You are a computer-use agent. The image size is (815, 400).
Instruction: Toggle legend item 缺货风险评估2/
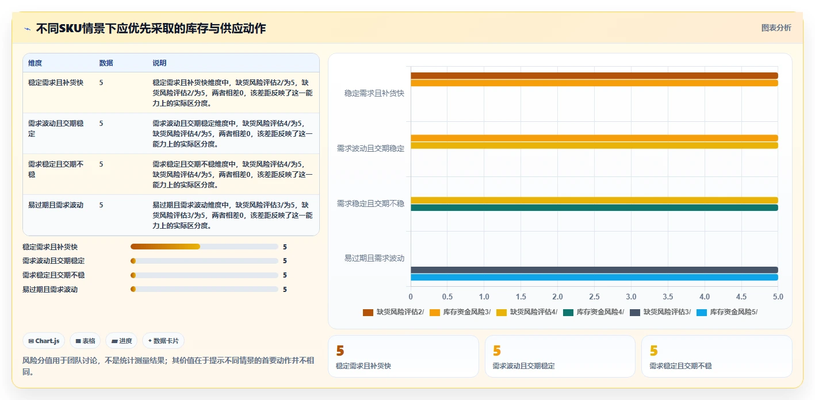tap(393, 312)
